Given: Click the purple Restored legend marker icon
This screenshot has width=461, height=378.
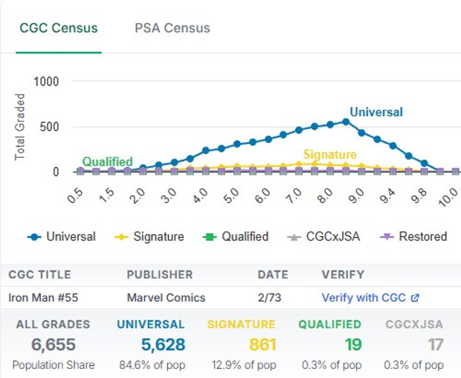Looking at the screenshot, I should 387,237.
